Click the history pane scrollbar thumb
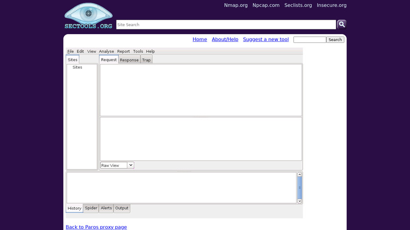Viewport: 410px width, 230px height. (300, 188)
